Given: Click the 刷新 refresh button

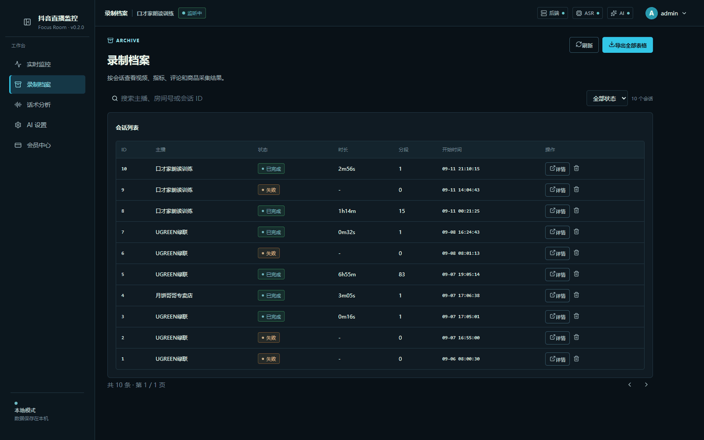Looking at the screenshot, I should (x=584, y=45).
